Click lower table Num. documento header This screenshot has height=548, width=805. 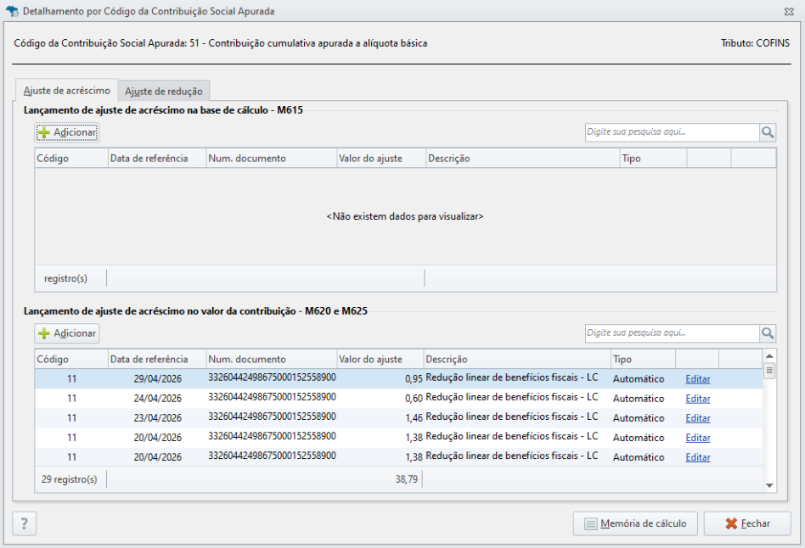271,359
